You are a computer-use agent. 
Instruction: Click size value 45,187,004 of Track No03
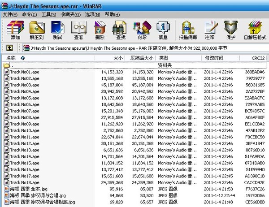(x=112, y=85)
